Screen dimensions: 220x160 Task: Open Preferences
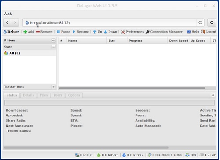(132, 32)
